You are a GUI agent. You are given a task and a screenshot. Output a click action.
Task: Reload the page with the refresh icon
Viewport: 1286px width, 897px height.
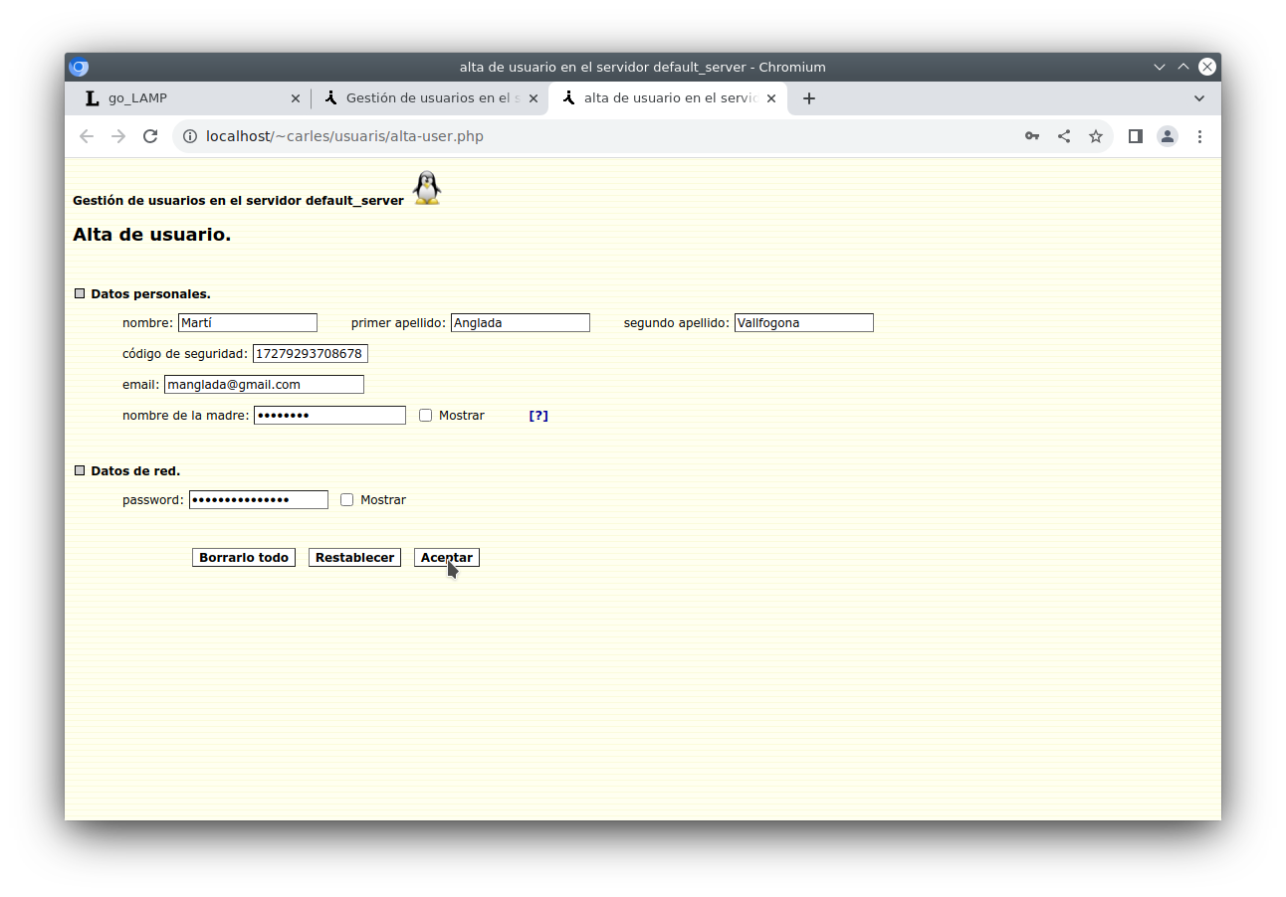coord(150,136)
